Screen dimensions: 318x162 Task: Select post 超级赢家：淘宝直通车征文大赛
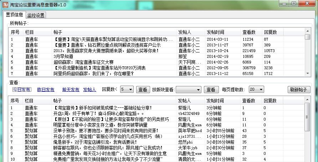[x=83, y=62]
